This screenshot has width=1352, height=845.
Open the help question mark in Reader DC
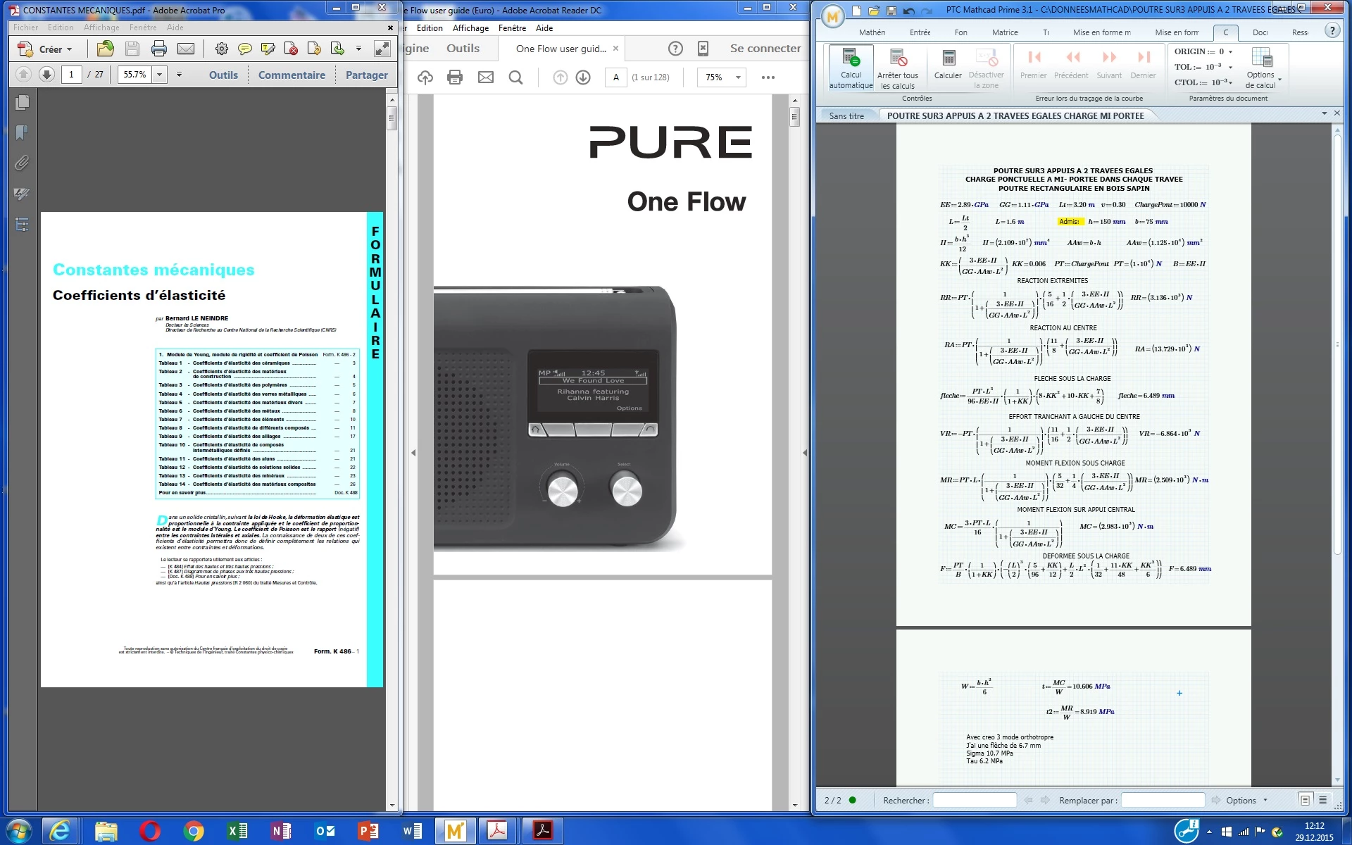[675, 49]
